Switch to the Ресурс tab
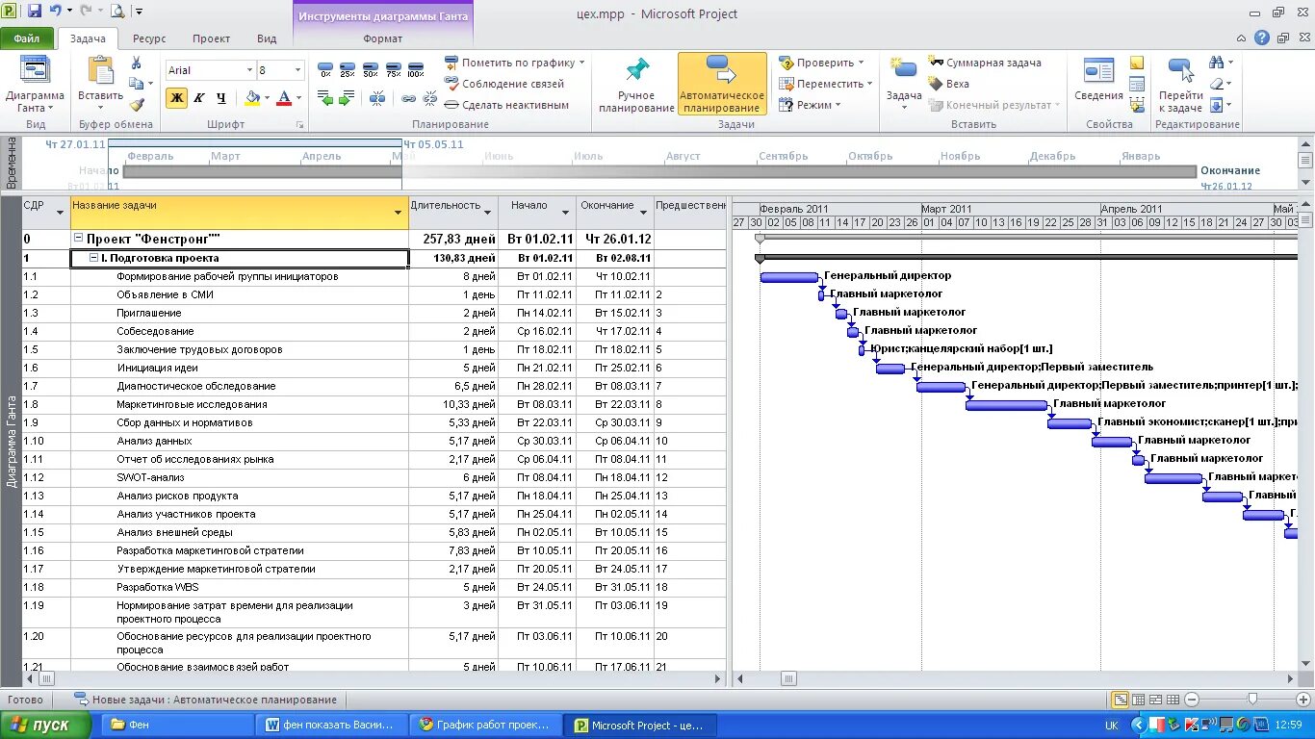The height and width of the screenshot is (739, 1315). click(x=149, y=38)
